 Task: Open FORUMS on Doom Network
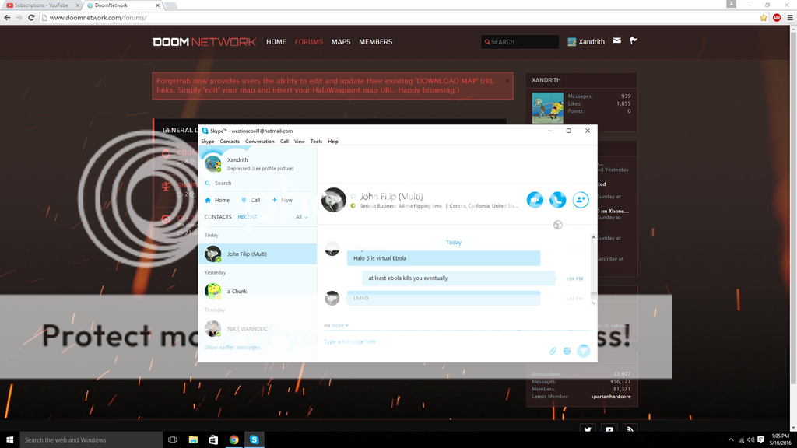(309, 42)
